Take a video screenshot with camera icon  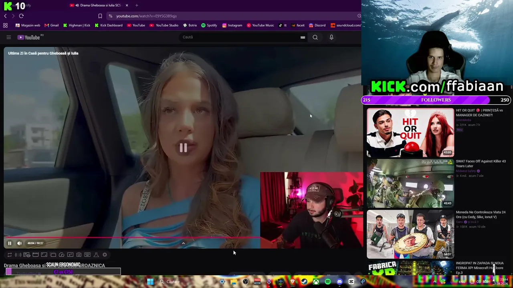pyautogui.click(x=79, y=255)
